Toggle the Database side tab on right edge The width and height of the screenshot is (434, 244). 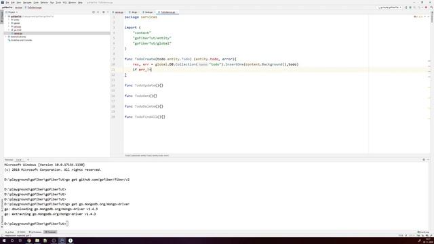tap(433, 17)
